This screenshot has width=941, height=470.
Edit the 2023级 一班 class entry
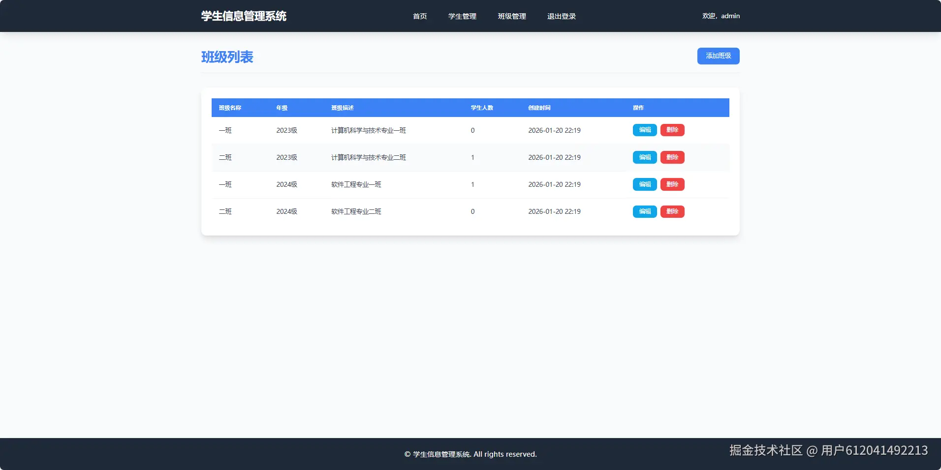[x=644, y=130]
